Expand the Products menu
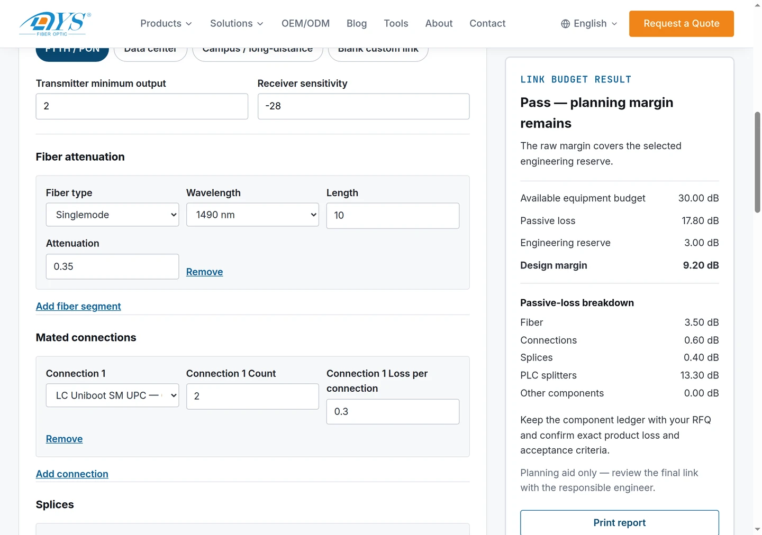This screenshot has width=762, height=535. tap(166, 23)
